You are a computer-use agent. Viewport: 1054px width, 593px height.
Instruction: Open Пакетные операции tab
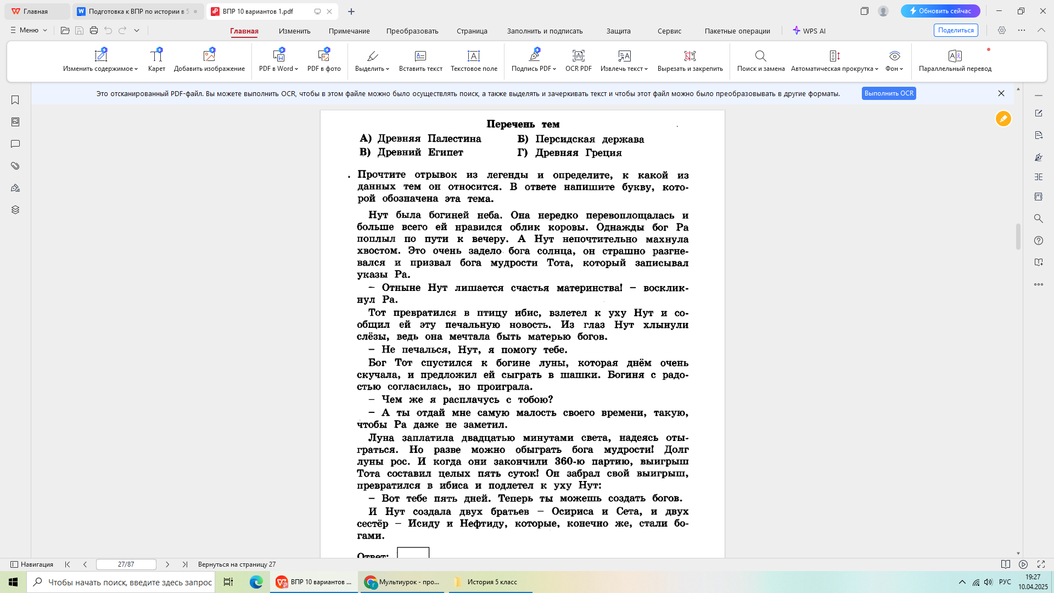tap(737, 31)
